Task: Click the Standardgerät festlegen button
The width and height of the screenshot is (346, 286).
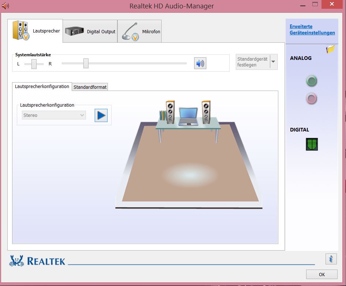Action: [253, 62]
